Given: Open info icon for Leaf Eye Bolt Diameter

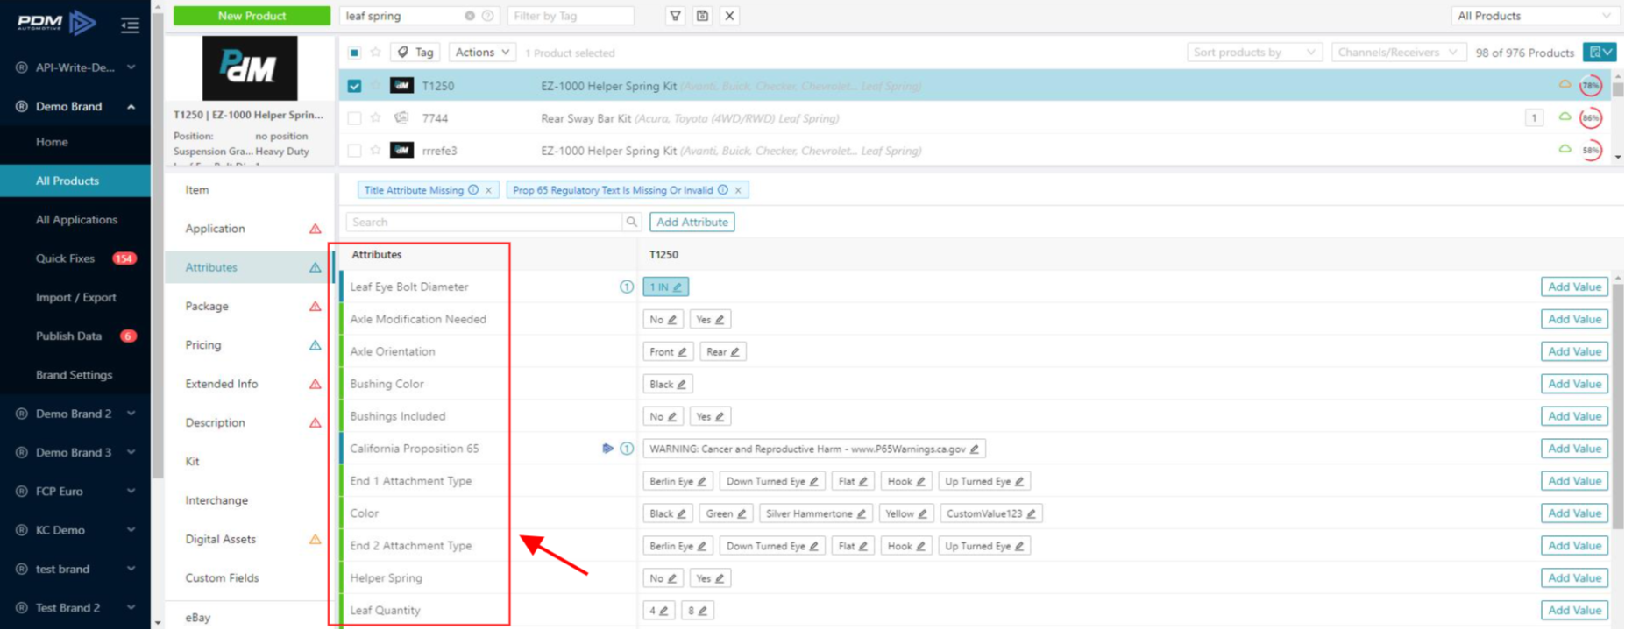Looking at the screenshot, I should click(627, 287).
